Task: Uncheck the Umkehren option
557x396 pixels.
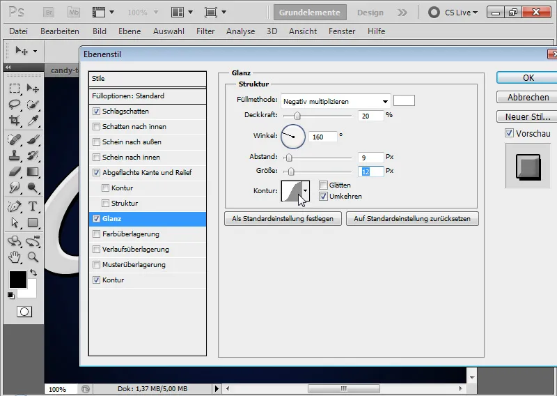Action: 323,196
